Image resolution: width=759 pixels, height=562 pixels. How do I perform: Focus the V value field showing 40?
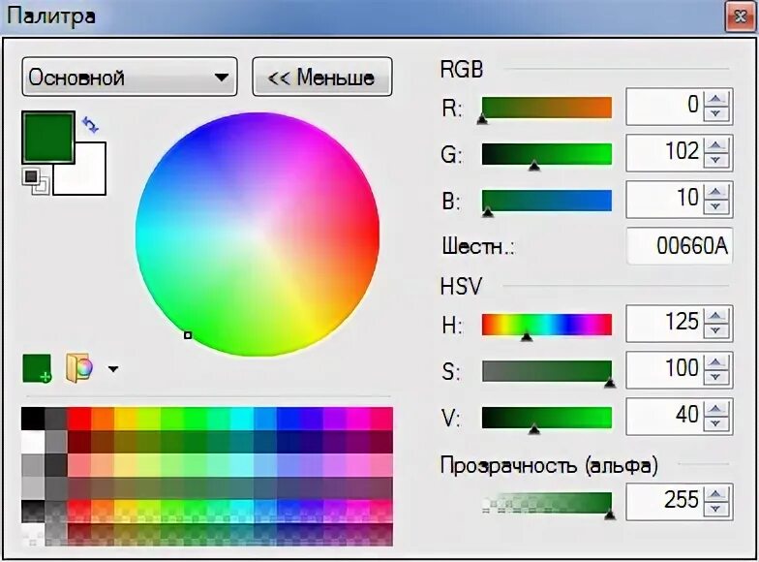click(x=664, y=417)
